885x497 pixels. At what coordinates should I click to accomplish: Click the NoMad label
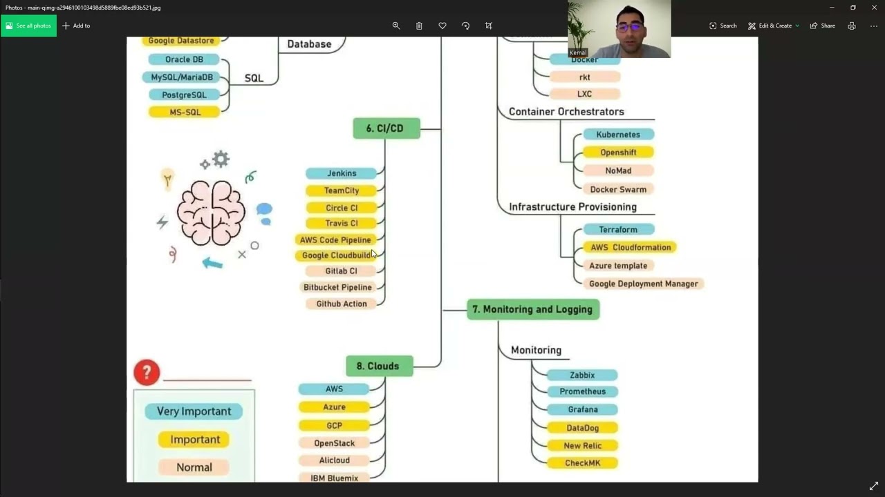point(618,170)
